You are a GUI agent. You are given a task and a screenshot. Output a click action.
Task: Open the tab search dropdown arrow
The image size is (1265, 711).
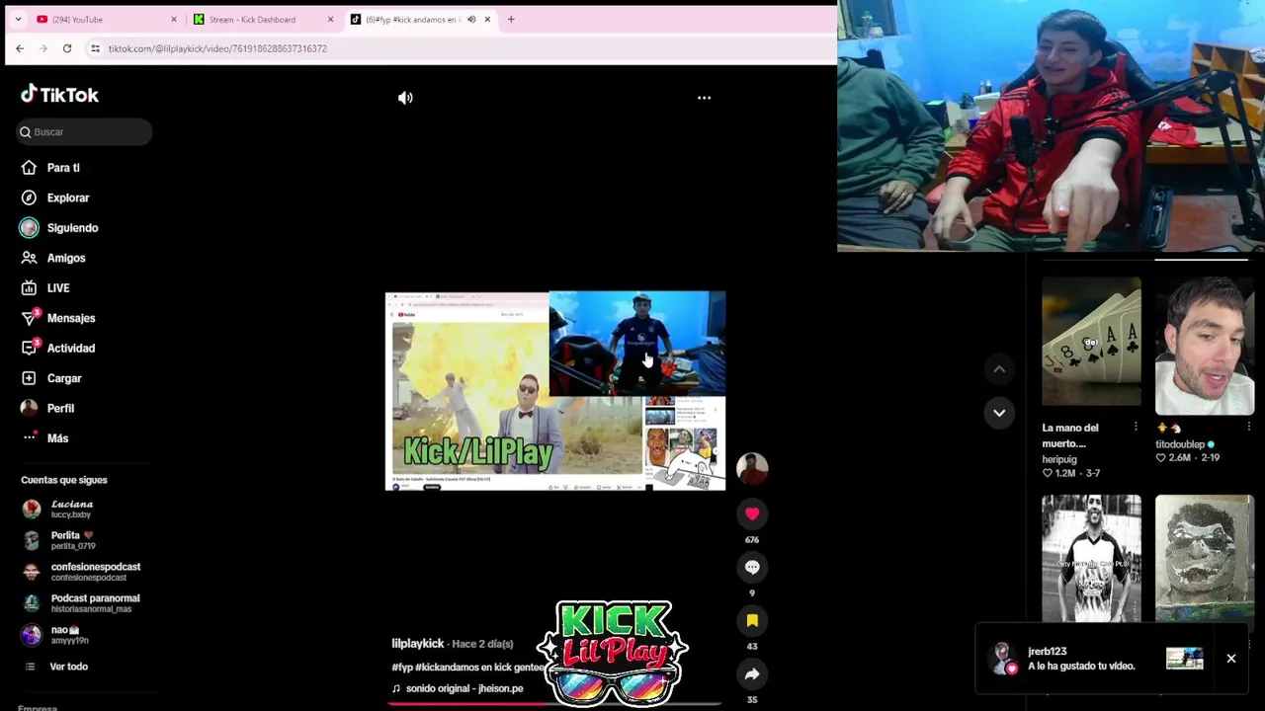(x=18, y=19)
